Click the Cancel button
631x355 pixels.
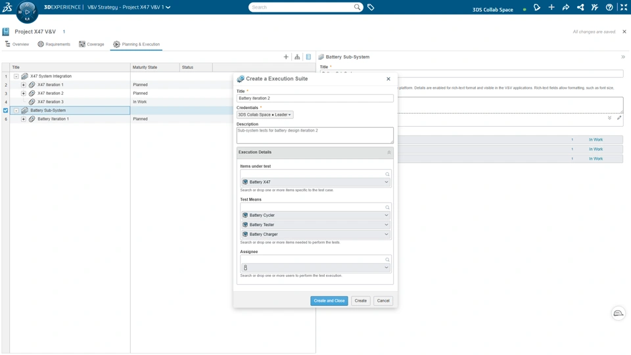coord(383,300)
